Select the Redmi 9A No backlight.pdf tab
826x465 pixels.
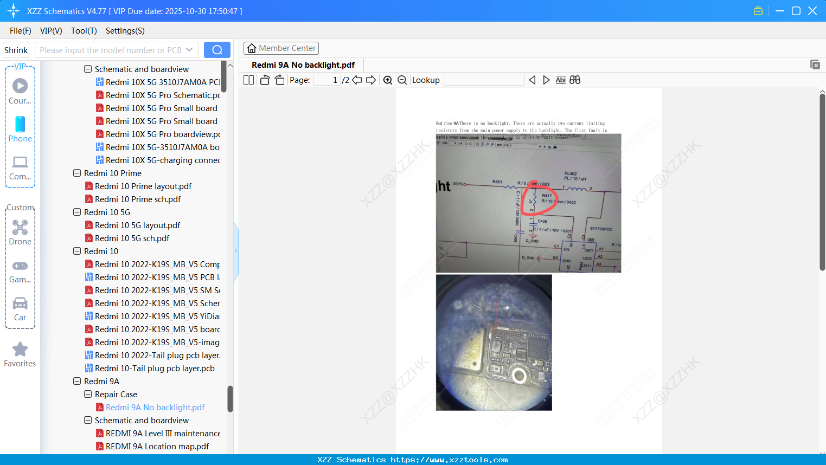303,65
